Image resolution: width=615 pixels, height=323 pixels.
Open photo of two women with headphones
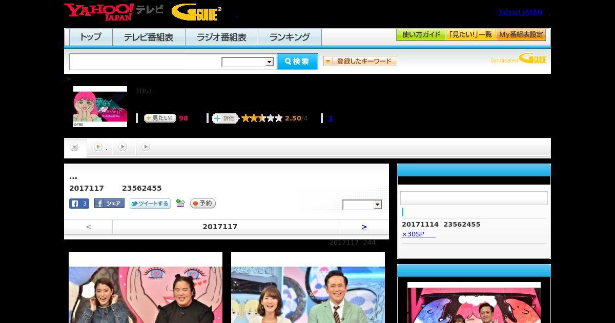(x=146, y=288)
